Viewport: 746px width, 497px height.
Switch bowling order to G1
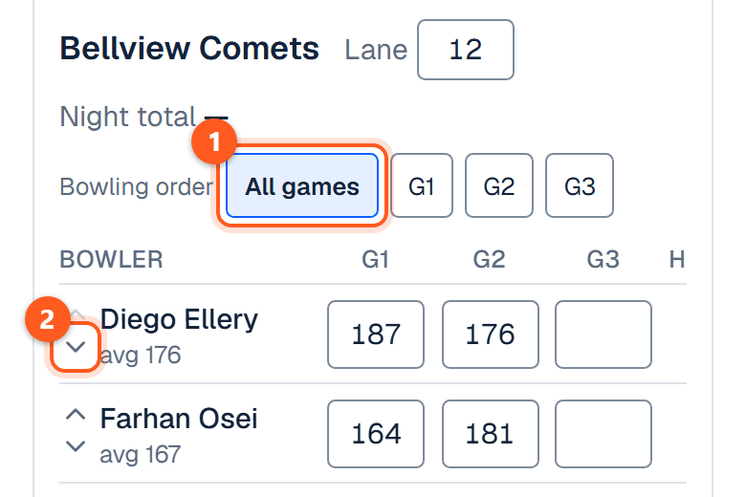coord(422,186)
